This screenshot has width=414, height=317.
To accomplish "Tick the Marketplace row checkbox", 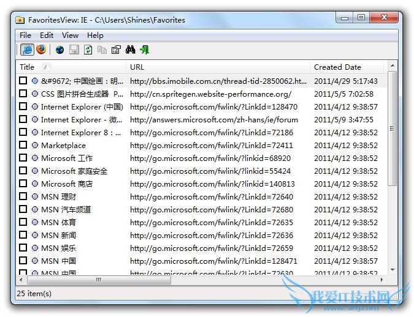I will pos(23,144).
